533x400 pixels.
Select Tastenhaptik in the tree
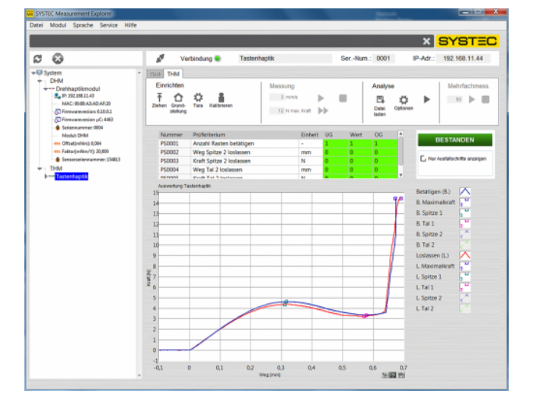point(72,176)
